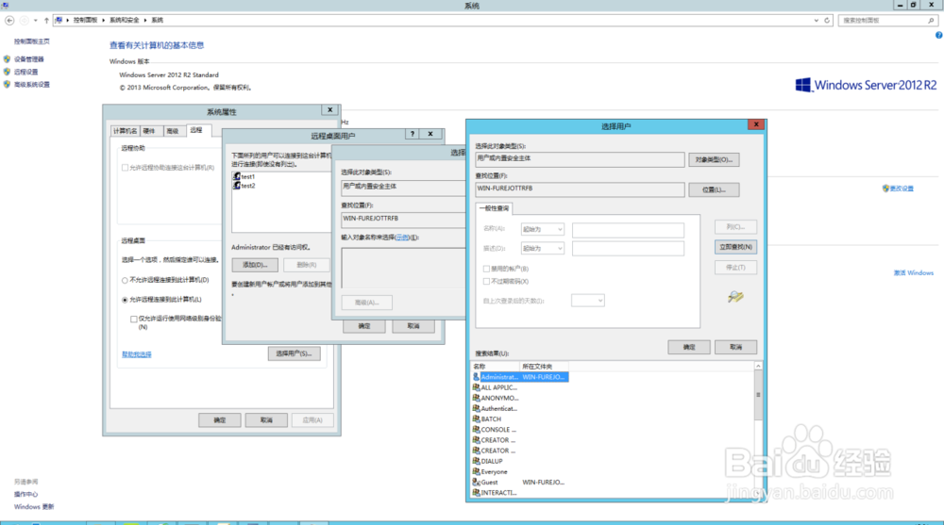Click the Administrator user icon in search results
The image size is (944, 525).
[x=476, y=377]
